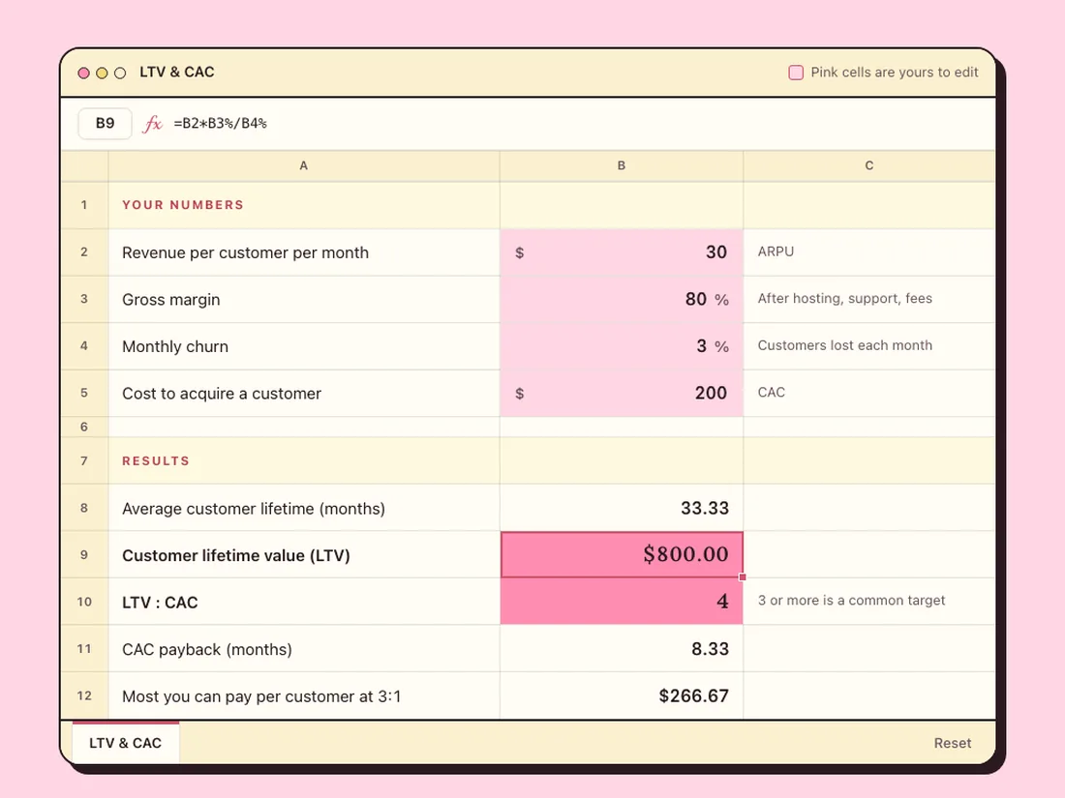Click the 'Gross margin' label cell
This screenshot has width=1065, height=798.
click(304, 299)
